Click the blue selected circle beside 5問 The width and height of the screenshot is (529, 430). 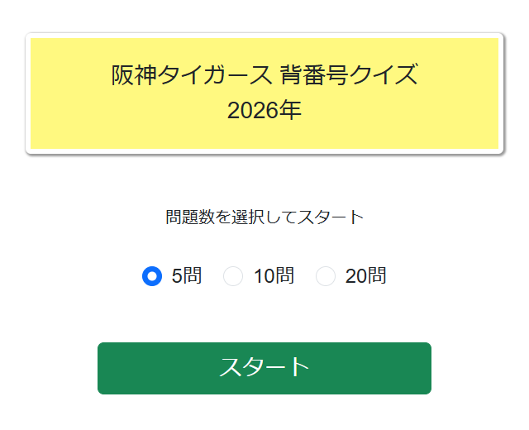click(151, 276)
